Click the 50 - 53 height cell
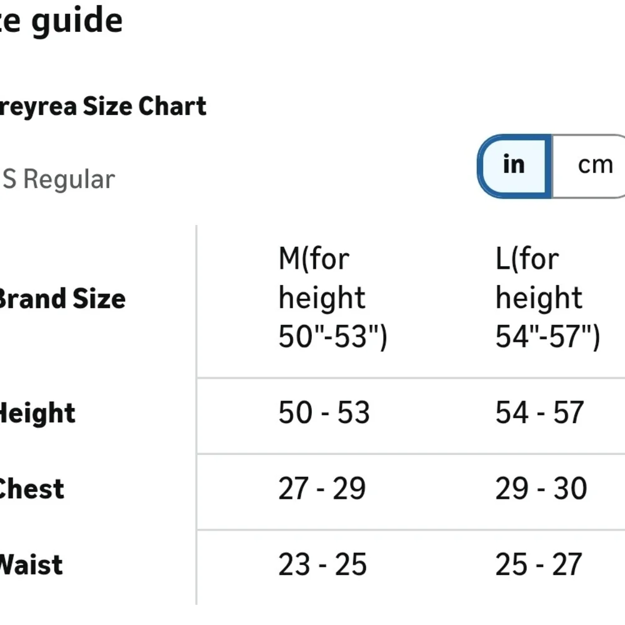The image size is (625, 625). [324, 412]
